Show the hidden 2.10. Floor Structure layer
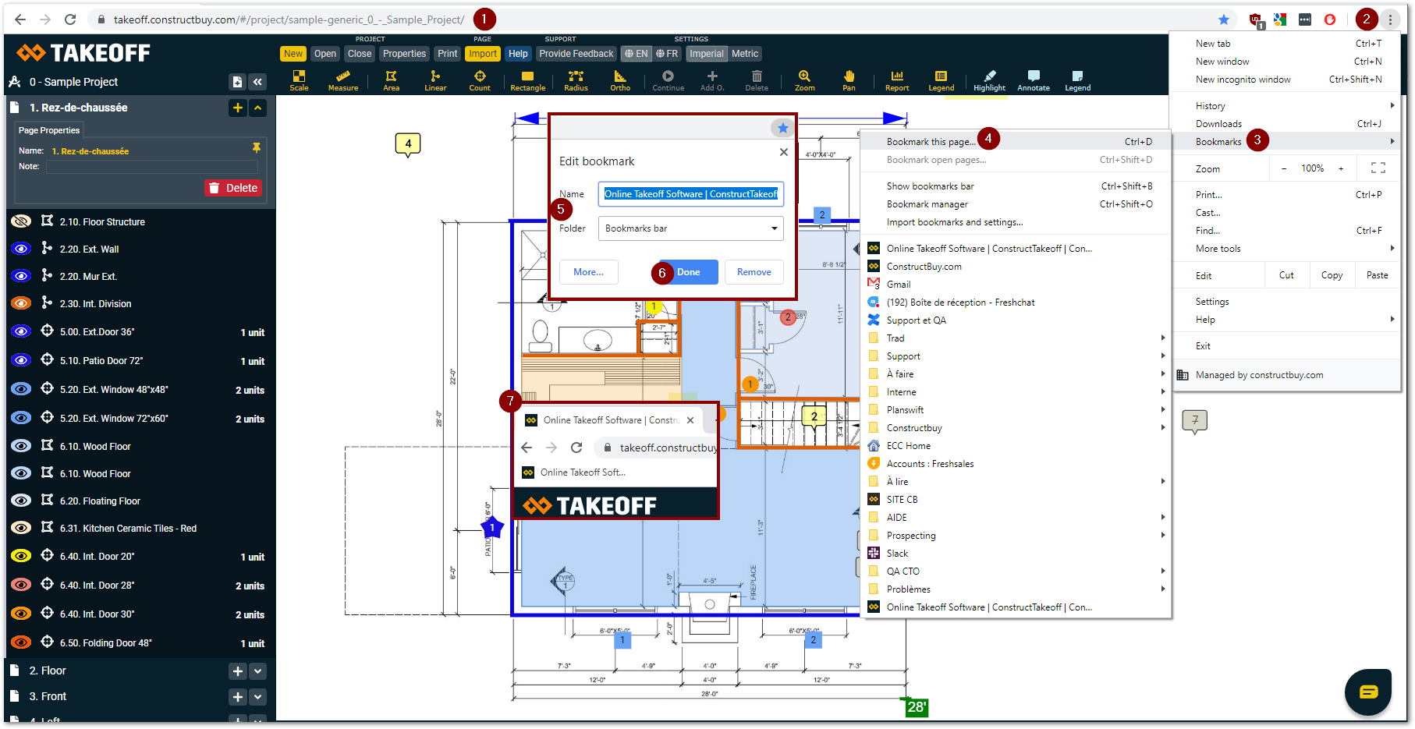 point(21,221)
